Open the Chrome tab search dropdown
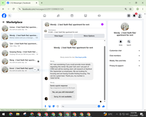 pyautogui.click(x=3, y=3)
